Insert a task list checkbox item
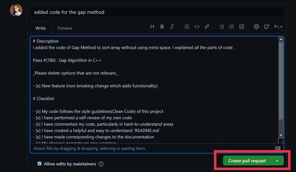 (242, 27)
